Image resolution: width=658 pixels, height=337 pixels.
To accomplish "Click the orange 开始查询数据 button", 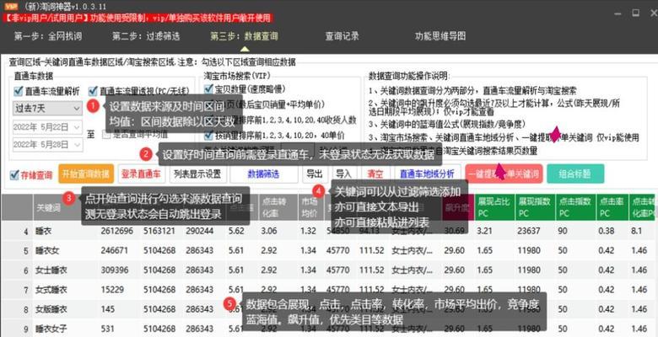I will point(86,174).
